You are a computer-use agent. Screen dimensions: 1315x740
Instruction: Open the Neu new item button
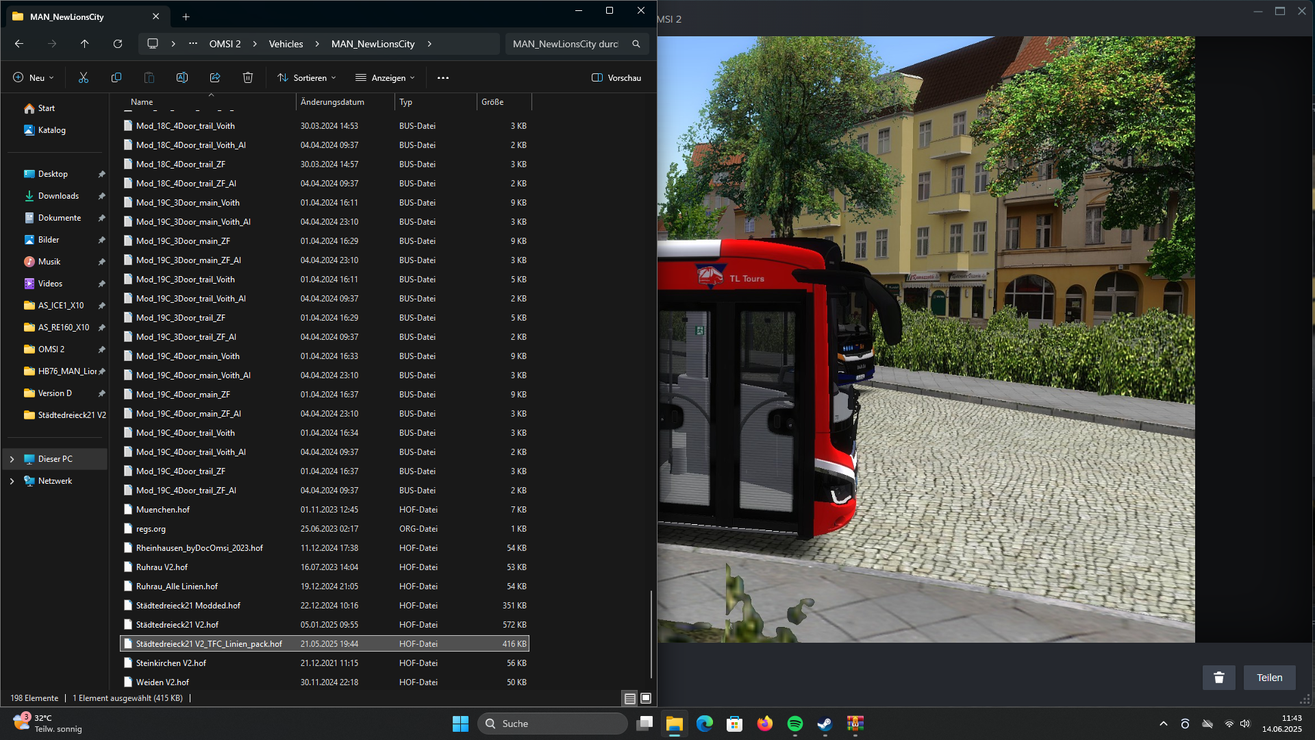coord(33,78)
